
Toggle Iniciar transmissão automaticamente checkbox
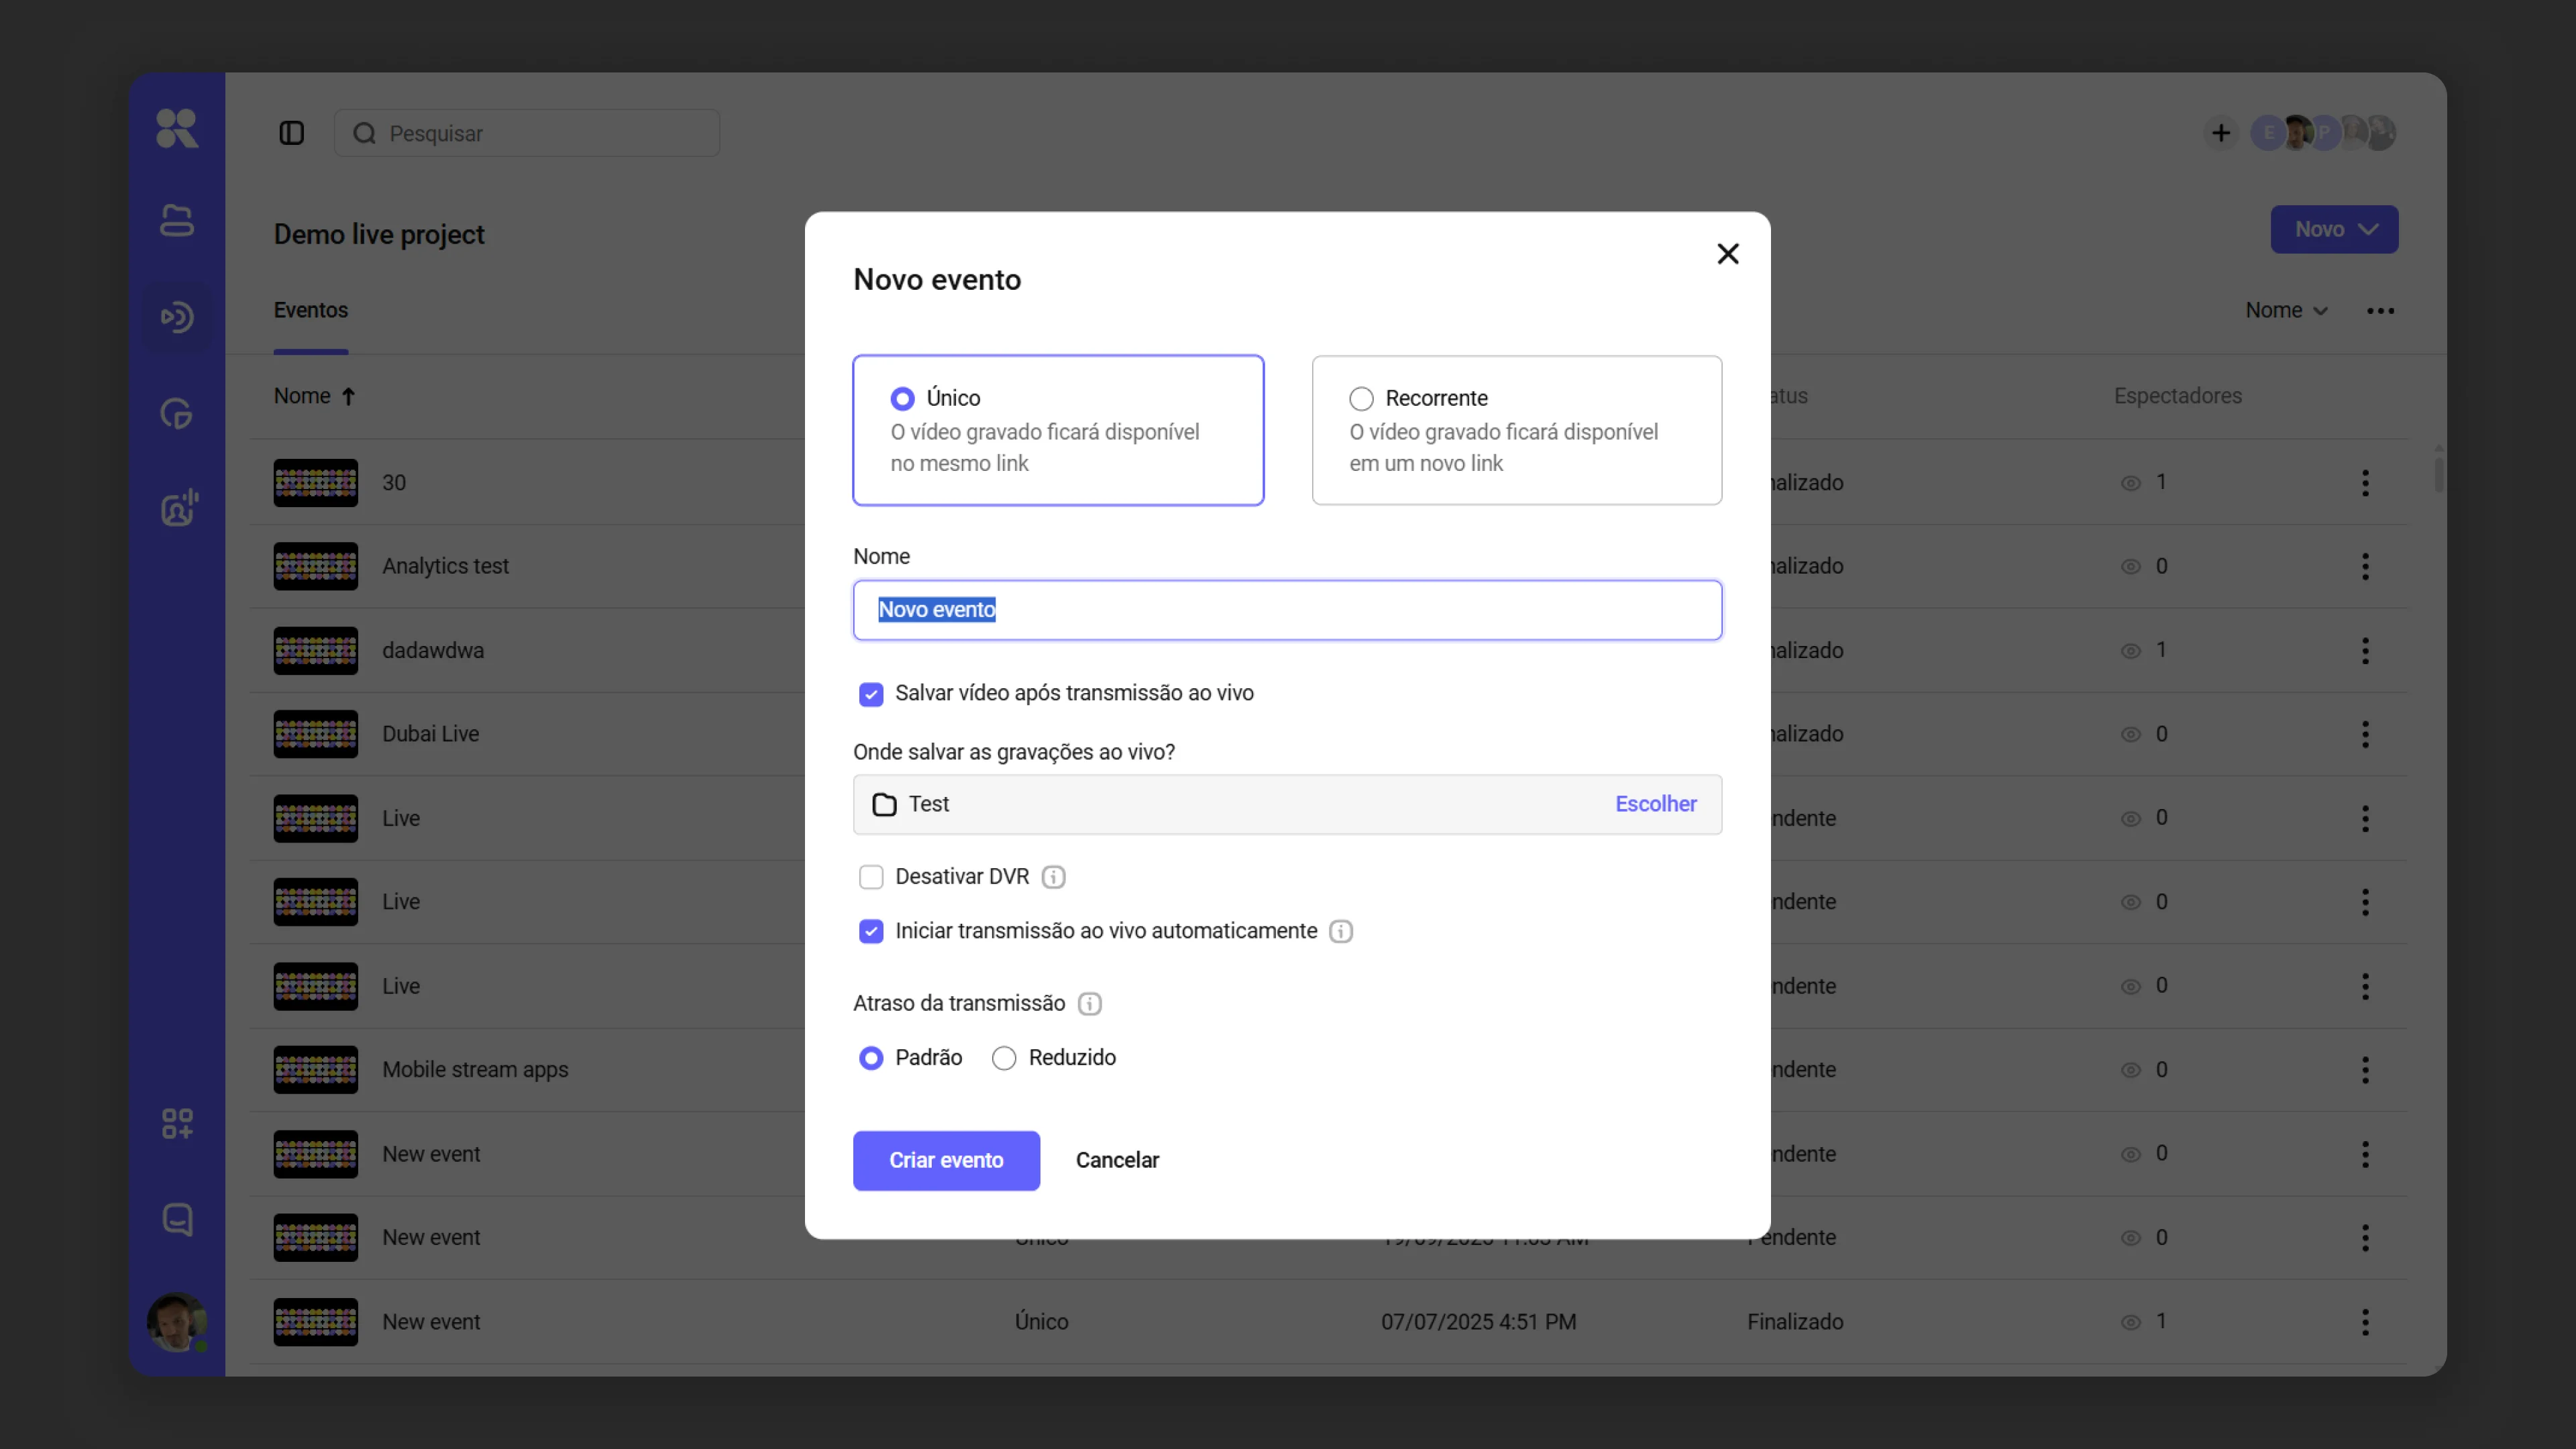(871, 931)
